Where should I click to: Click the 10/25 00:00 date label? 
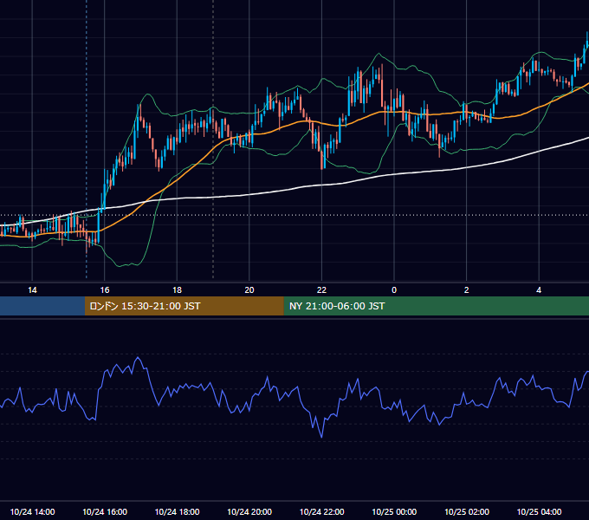394,511
